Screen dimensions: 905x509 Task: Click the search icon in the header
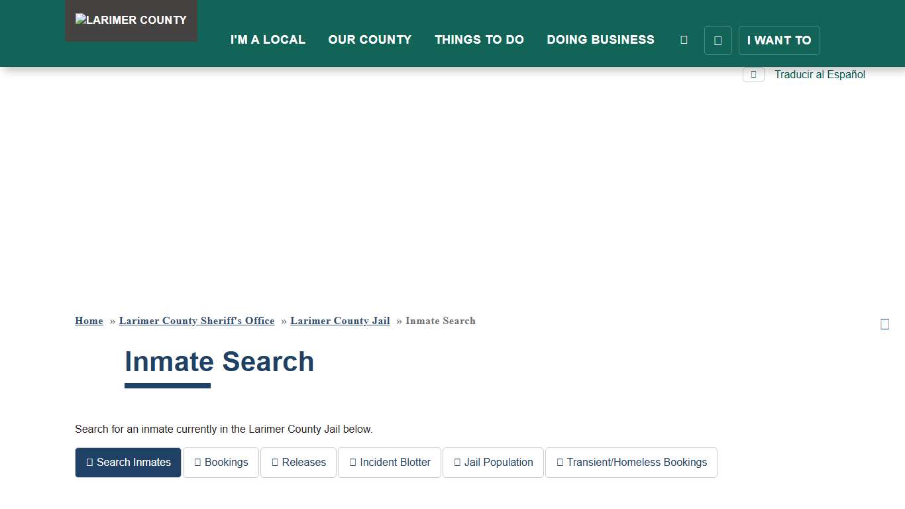684,39
